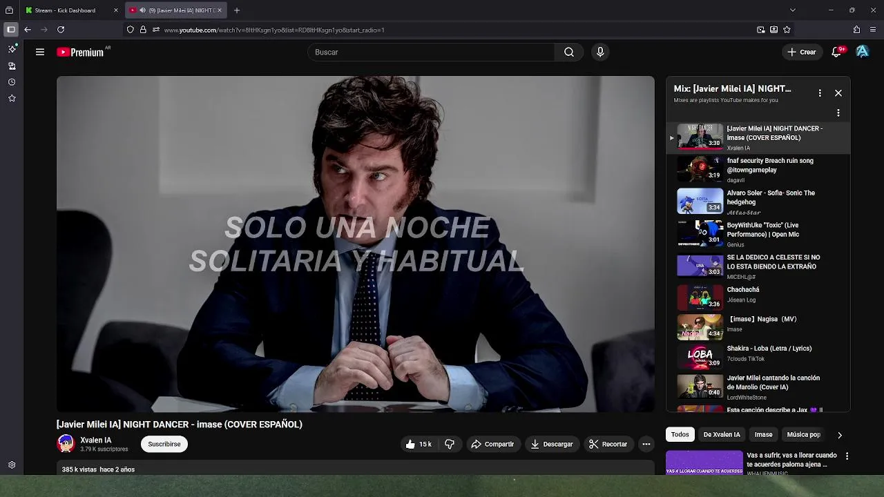Open a new browser tab
This screenshot has height=497, width=884.
click(237, 10)
